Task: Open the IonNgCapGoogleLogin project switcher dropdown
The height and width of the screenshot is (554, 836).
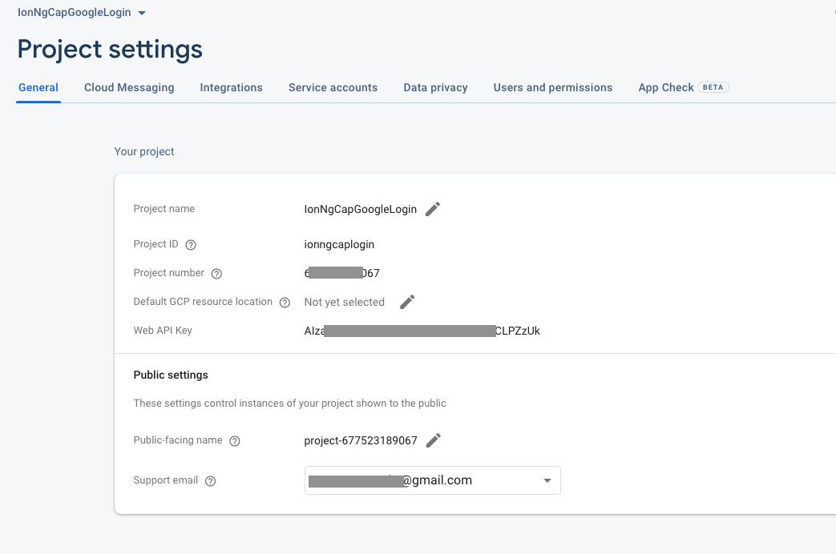Action: tap(82, 12)
